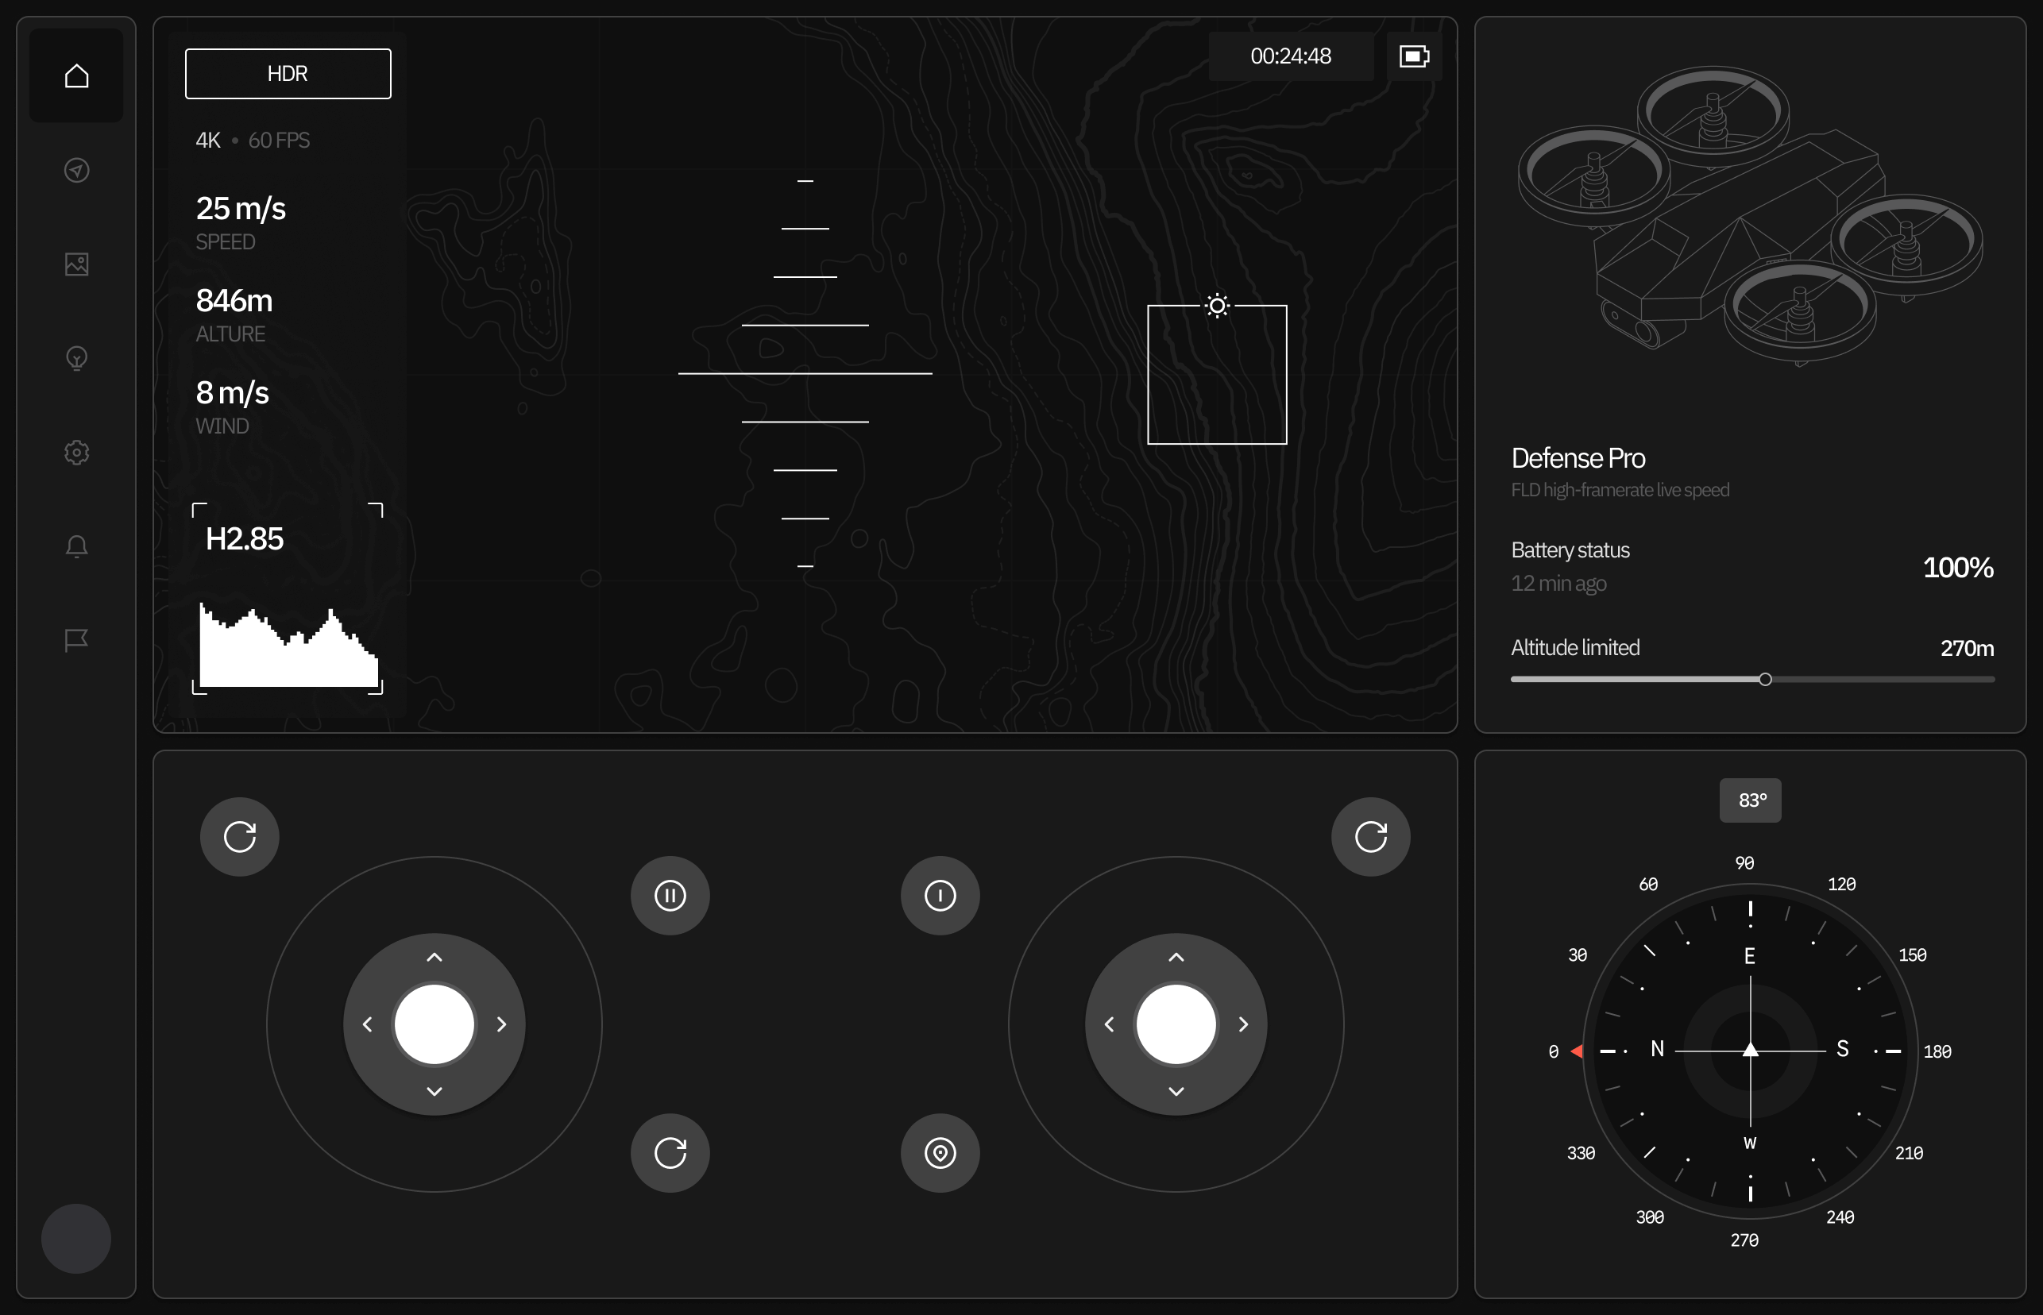The image size is (2043, 1315).
Task: Push the left joystick up arrow
Action: tap(434, 957)
